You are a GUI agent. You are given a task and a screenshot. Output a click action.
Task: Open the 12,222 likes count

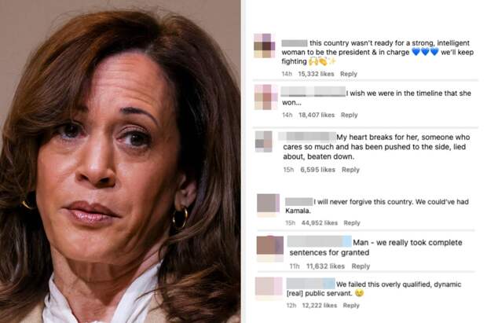pos(319,306)
